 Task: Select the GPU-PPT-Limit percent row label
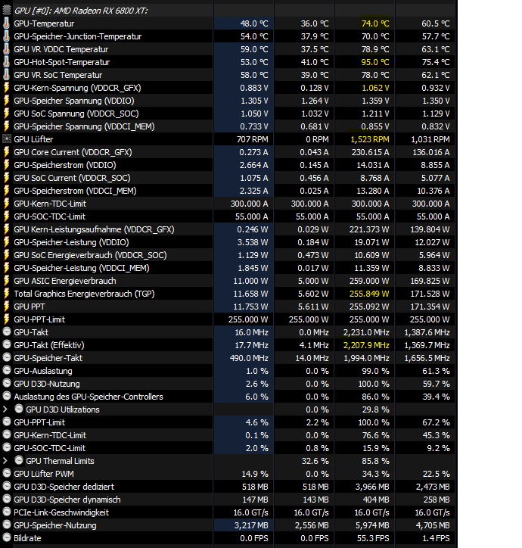pos(39,422)
